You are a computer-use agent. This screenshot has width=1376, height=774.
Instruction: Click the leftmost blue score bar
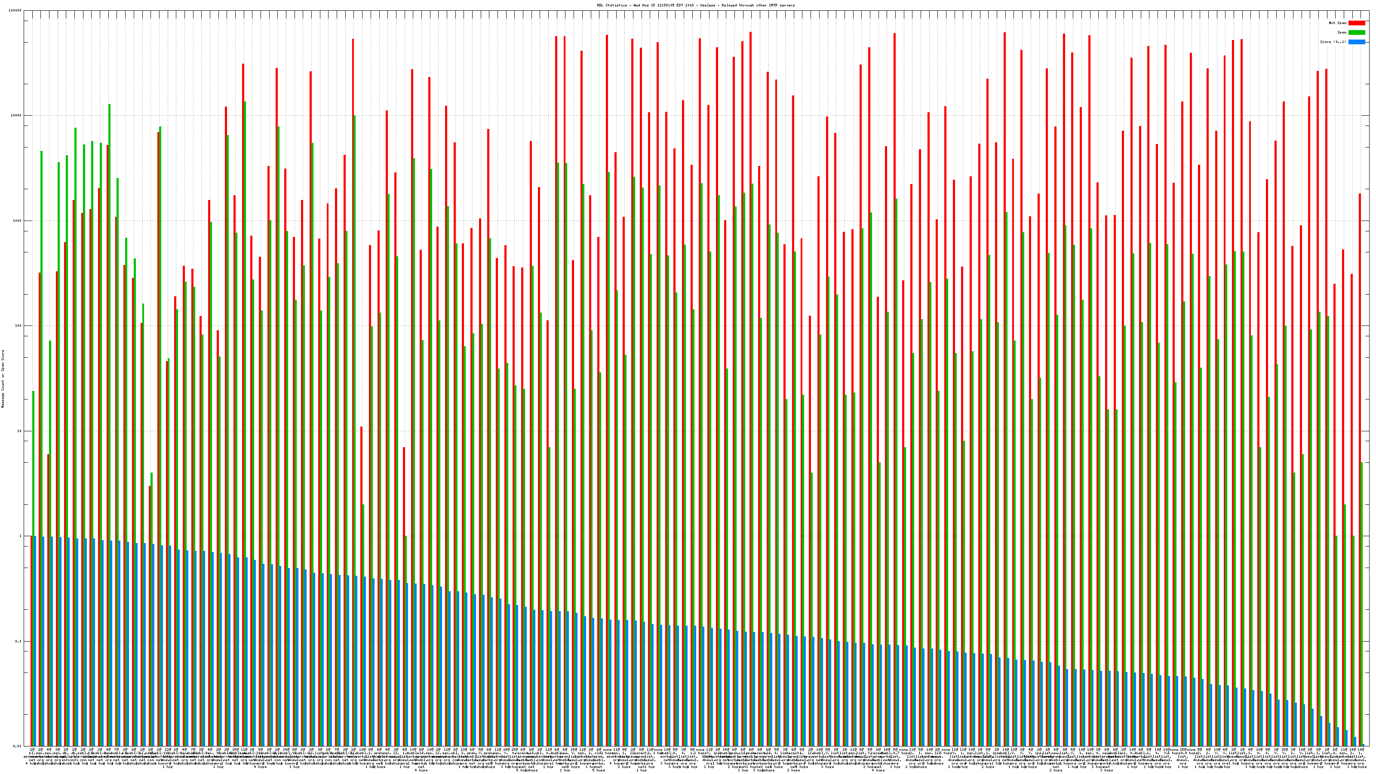35,641
